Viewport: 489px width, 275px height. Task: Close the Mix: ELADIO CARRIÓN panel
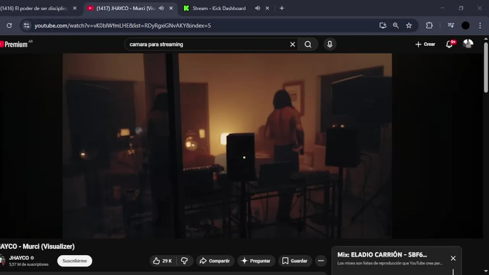(x=453, y=259)
